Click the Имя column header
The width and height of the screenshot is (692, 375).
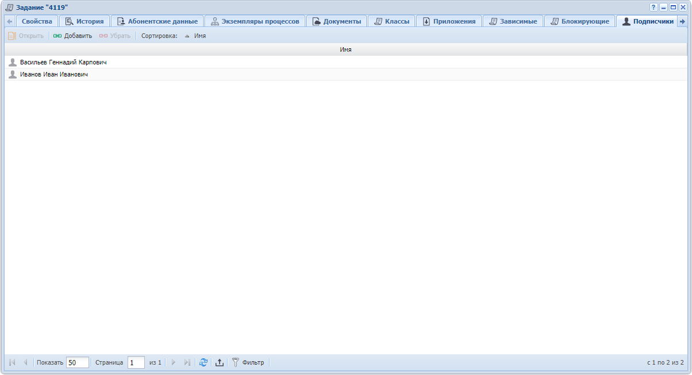click(x=345, y=50)
